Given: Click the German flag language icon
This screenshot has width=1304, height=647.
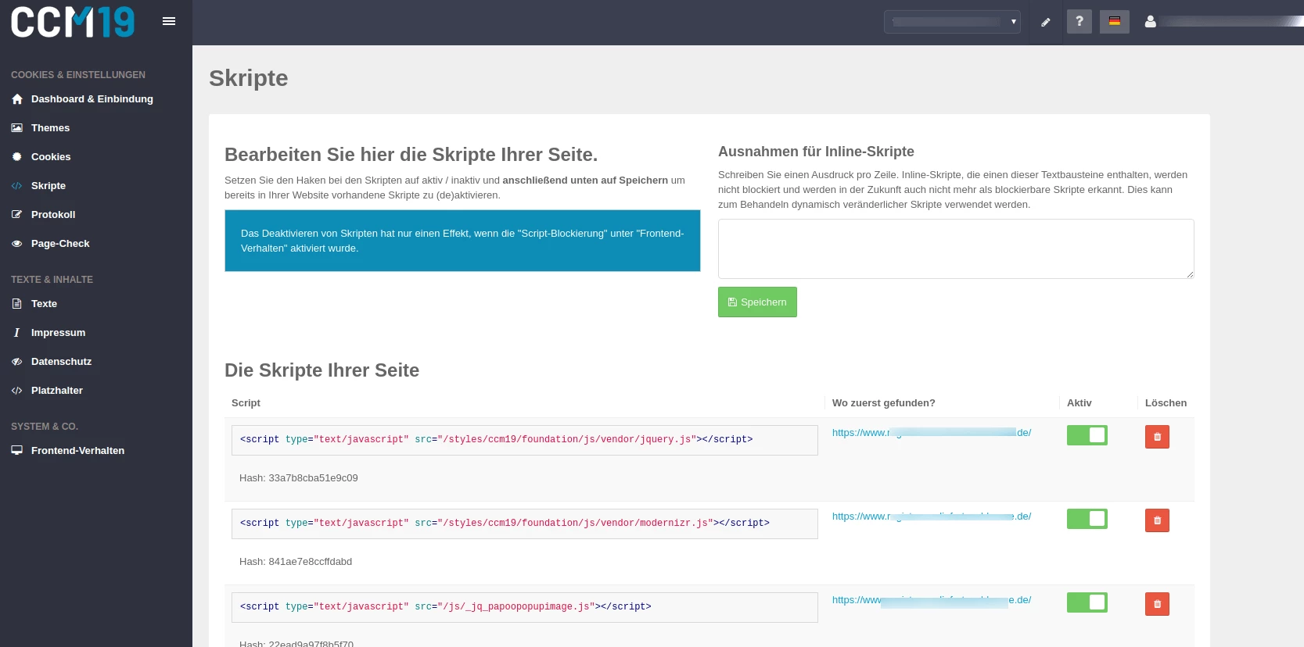Looking at the screenshot, I should 1114,21.
